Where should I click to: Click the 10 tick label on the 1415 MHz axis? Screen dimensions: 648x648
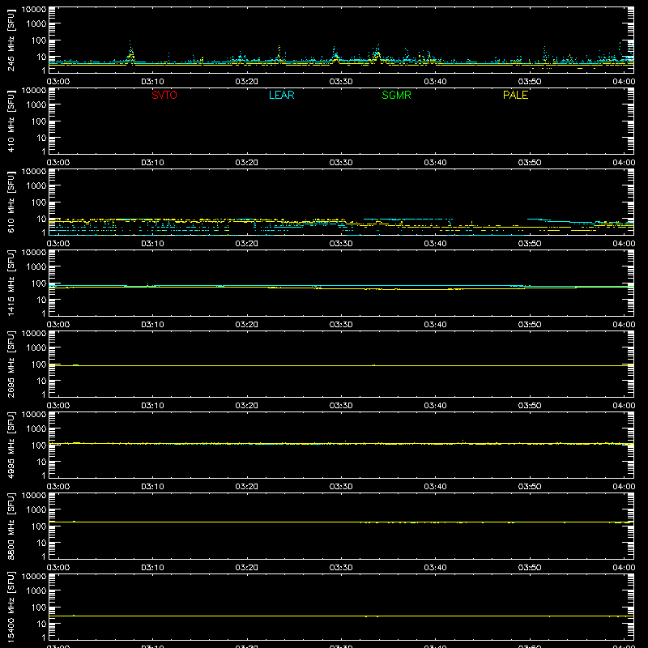41,300
